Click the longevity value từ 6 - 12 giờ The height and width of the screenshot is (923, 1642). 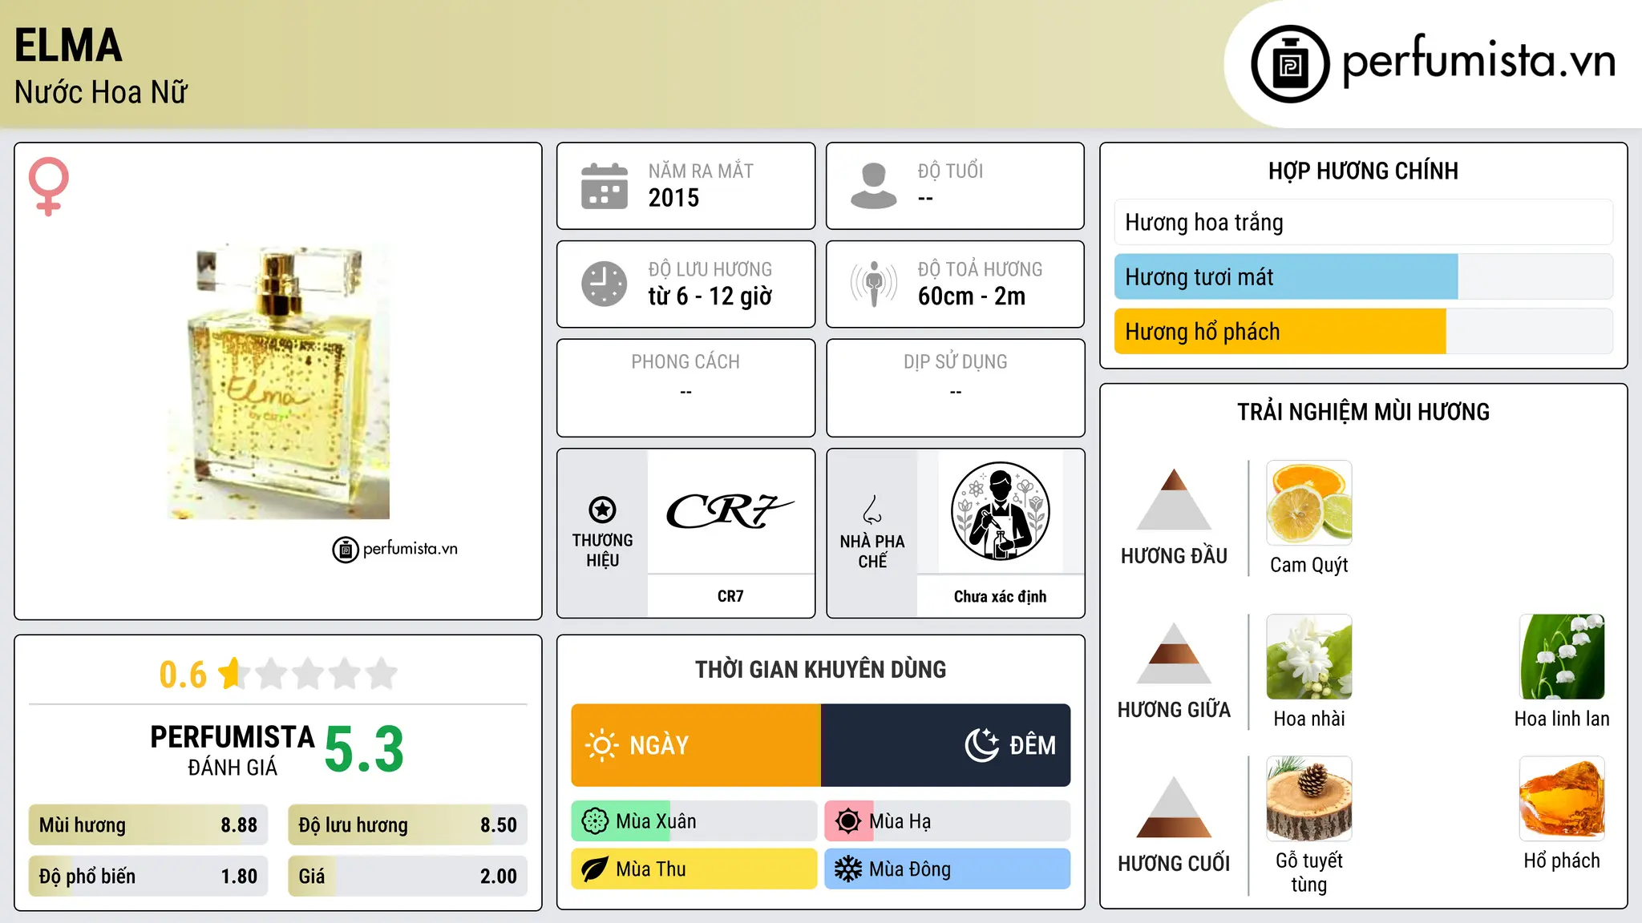[x=710, y=296]
